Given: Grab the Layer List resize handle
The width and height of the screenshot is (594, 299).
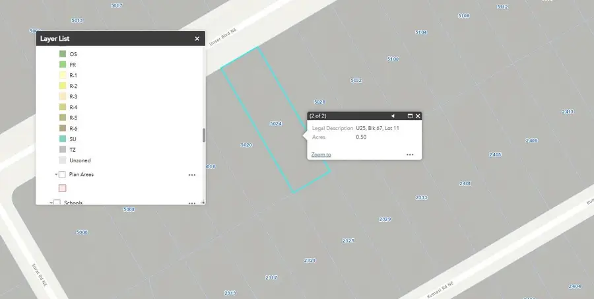Looking at the screenshot, I should pyautogui.click(x=203, y=203).
